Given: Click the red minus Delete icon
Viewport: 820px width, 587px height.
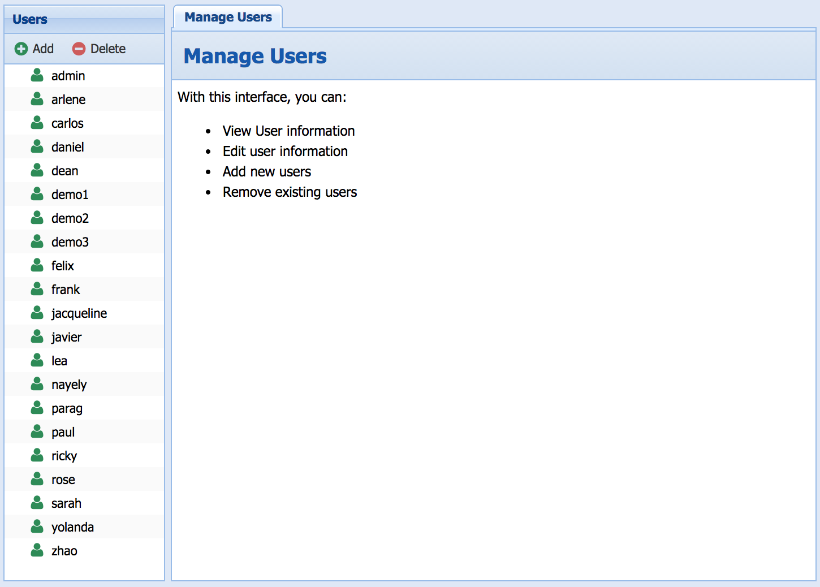Looking at the screenshot, I should point(79,49).
